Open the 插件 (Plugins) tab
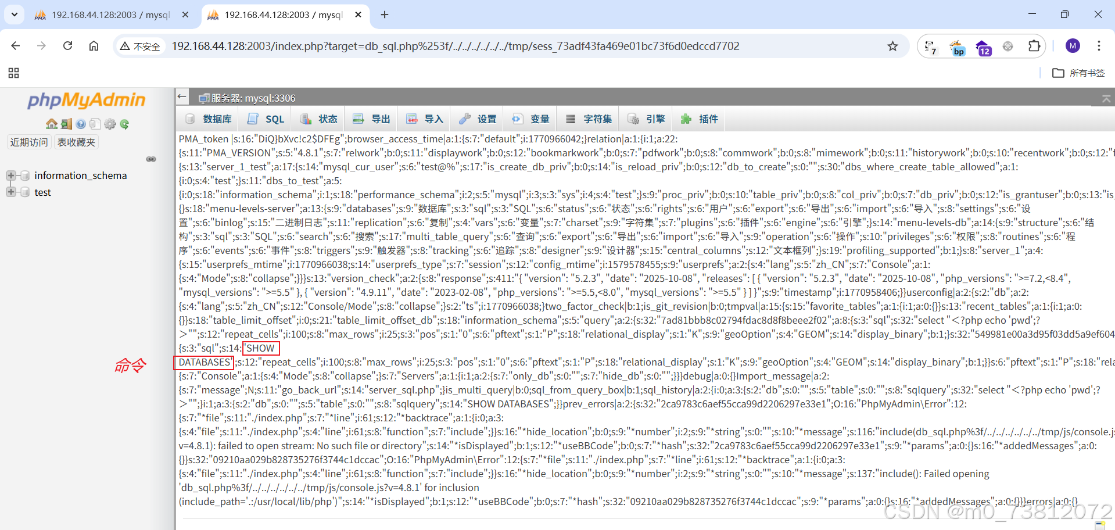 click(x=699, y=119)
